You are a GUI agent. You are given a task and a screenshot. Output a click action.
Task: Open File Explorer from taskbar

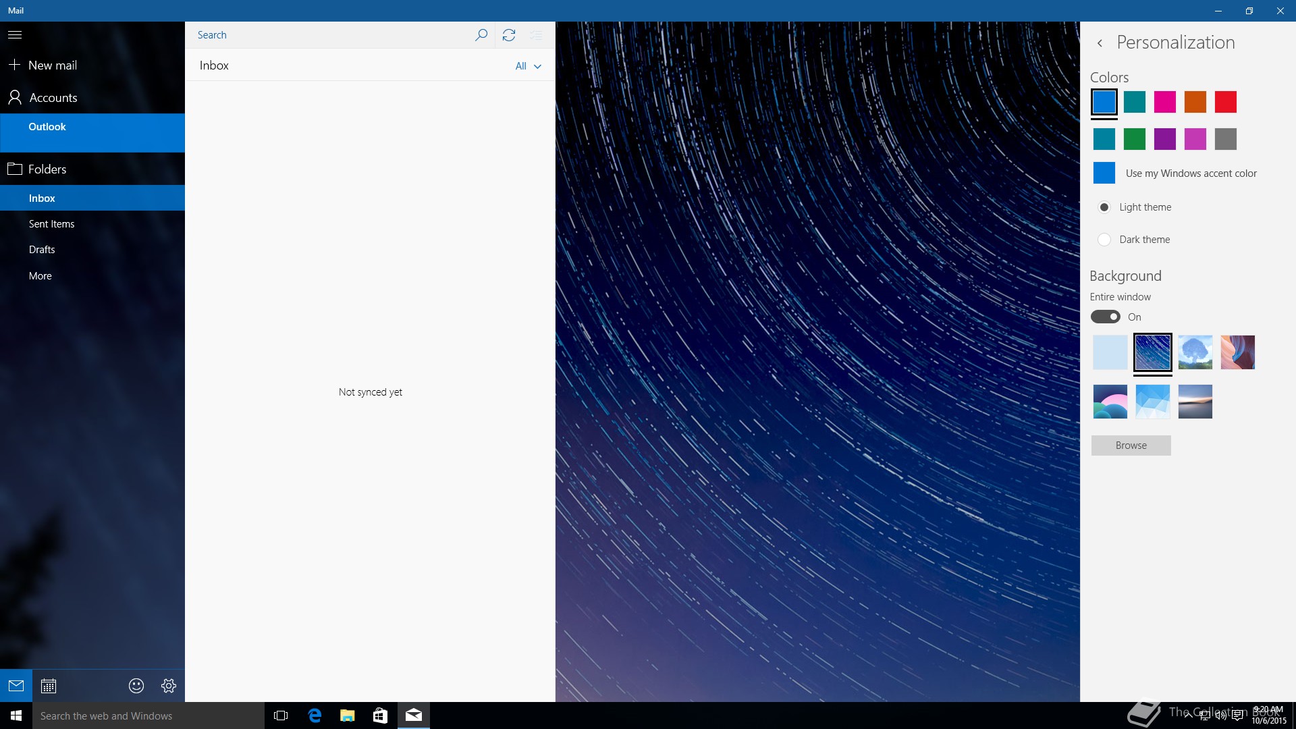pos(348,715)
